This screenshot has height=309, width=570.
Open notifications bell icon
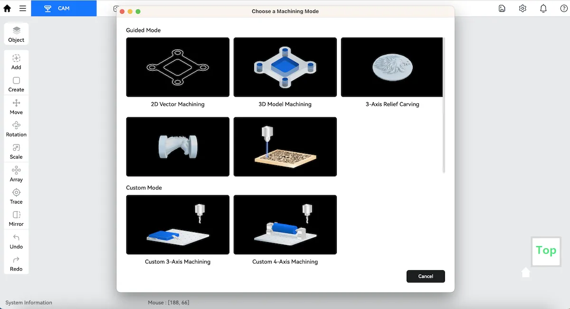[543, 8]
